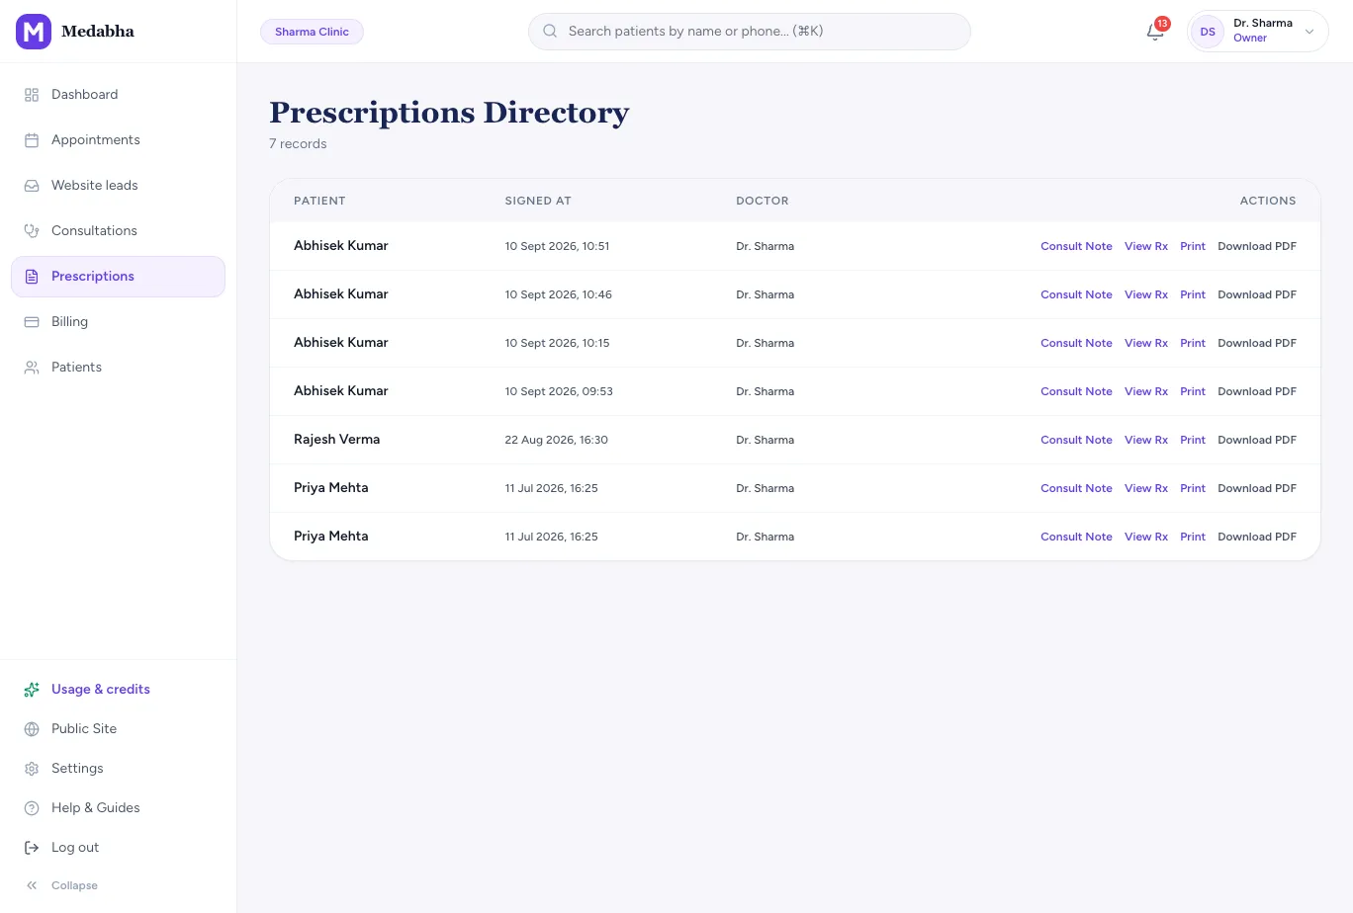View Rx for 10 Sept 10:15 prescription
The height and width of the screenshot is (913, 1353).
[x=1146, y=343]
